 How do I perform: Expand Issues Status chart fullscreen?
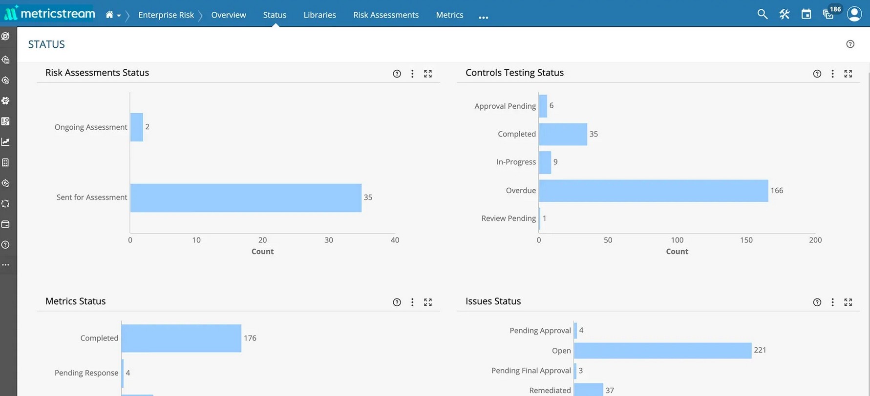pyautogui.click(x=848, y=302)
